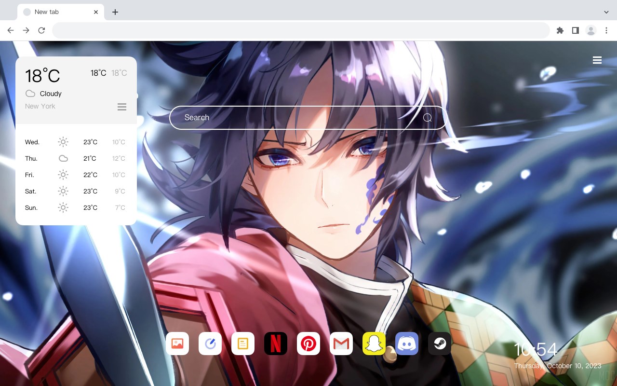
Task: Select the Sat. forecast row label
Action: (30, 192)
